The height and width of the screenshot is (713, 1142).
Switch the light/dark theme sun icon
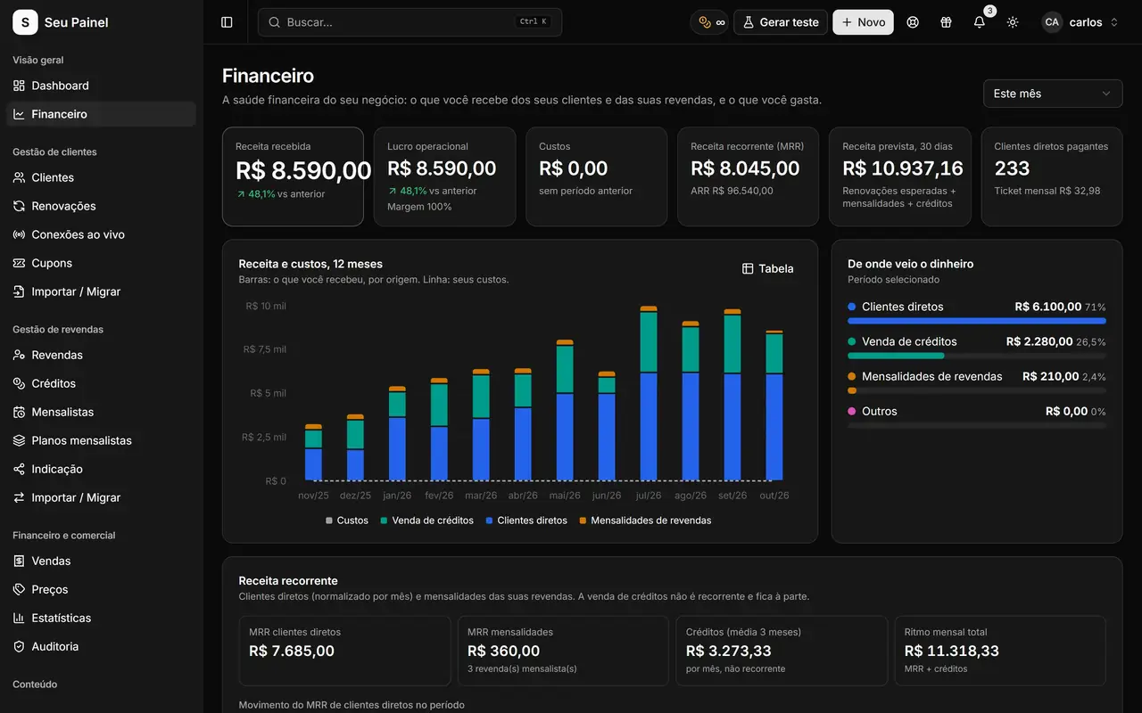point(1013,22)
